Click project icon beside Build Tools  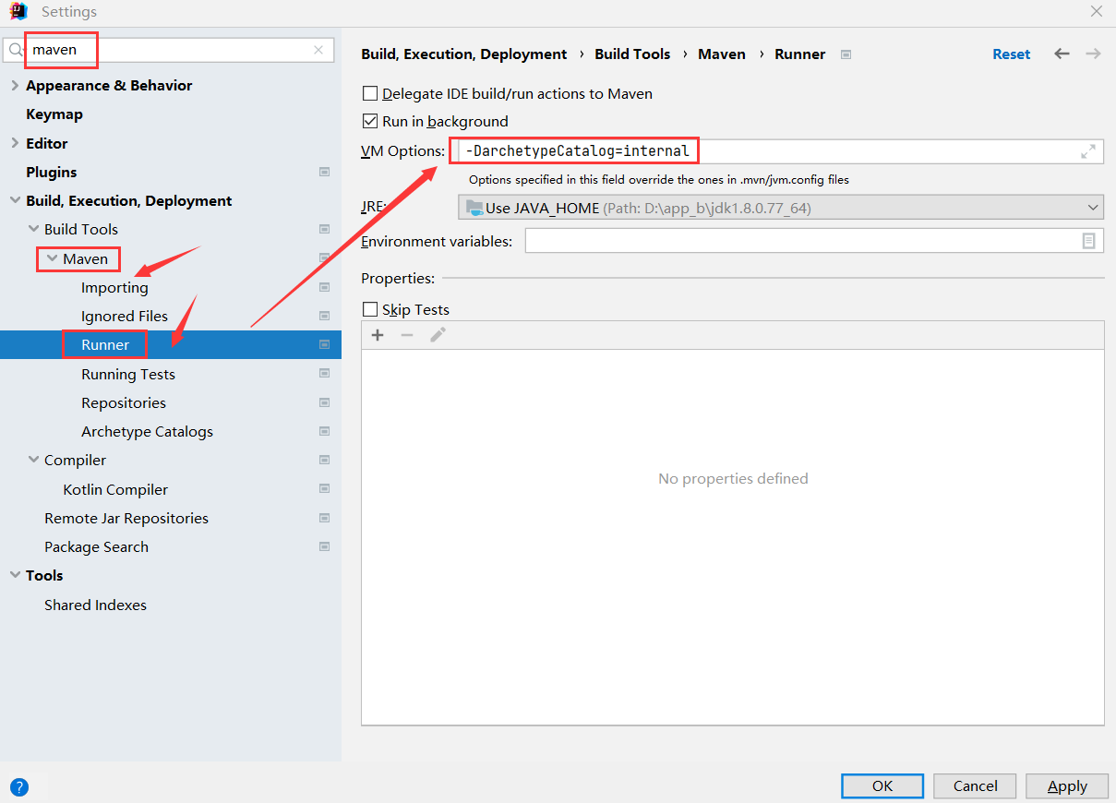324,229
